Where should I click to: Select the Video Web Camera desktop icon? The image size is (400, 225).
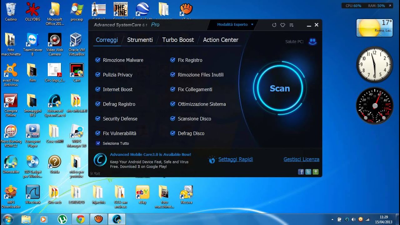(55, 44)
